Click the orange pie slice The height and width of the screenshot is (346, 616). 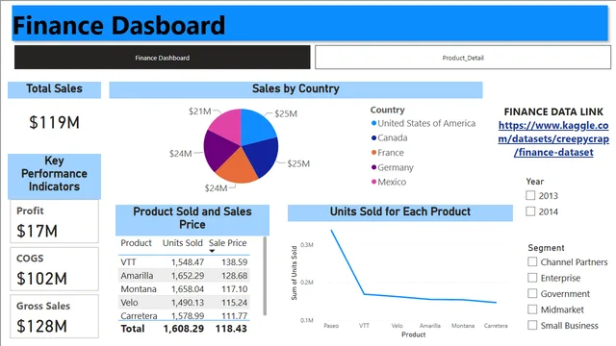pos(237,168)
